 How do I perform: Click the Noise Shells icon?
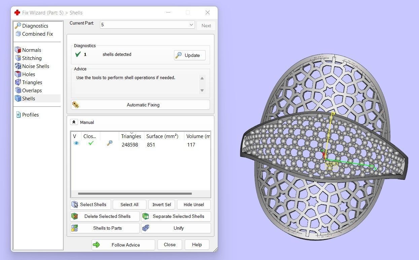point(18,66)
